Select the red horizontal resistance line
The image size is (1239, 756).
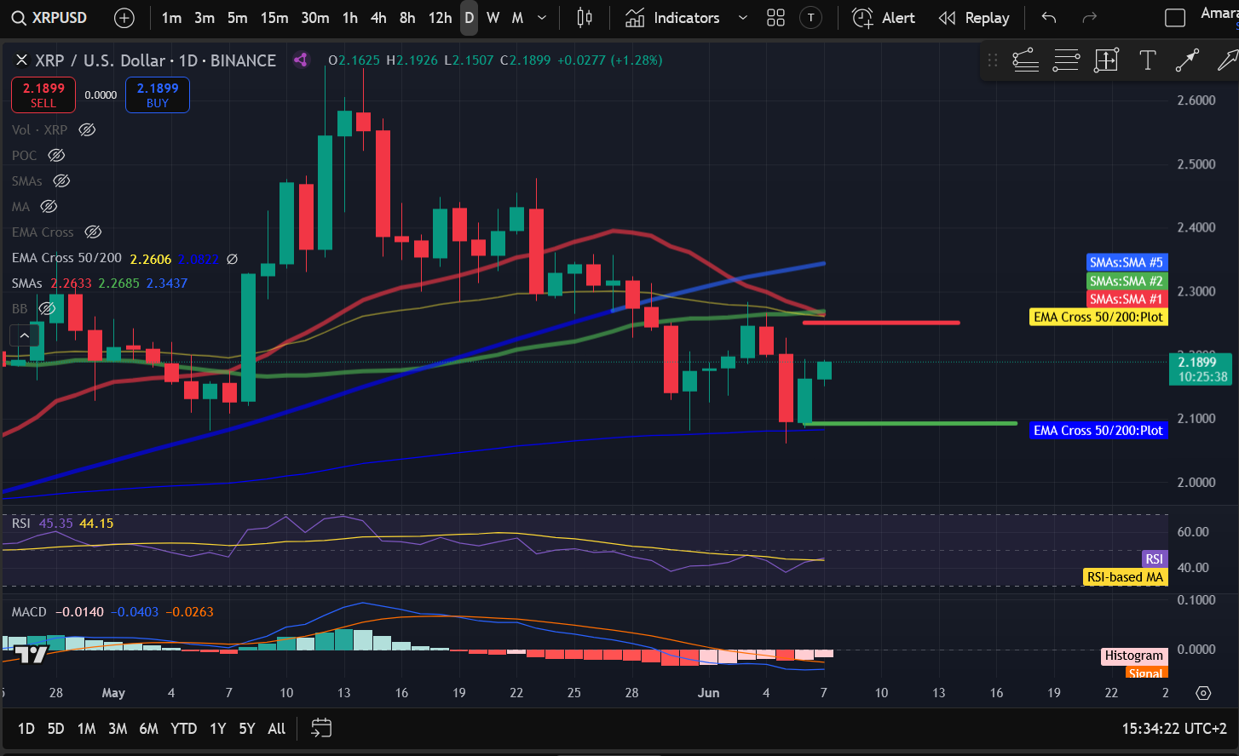coord(881,323)
